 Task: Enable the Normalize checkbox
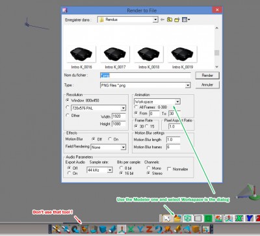click(x=169, y=169)
